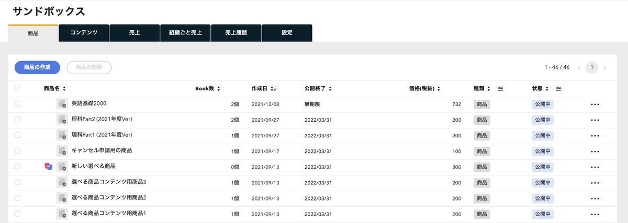Screen dimensions: 628x223
Task: Open the more options menu for 理科Part1 (2021年度Ver)
Action: pos(594,136)
